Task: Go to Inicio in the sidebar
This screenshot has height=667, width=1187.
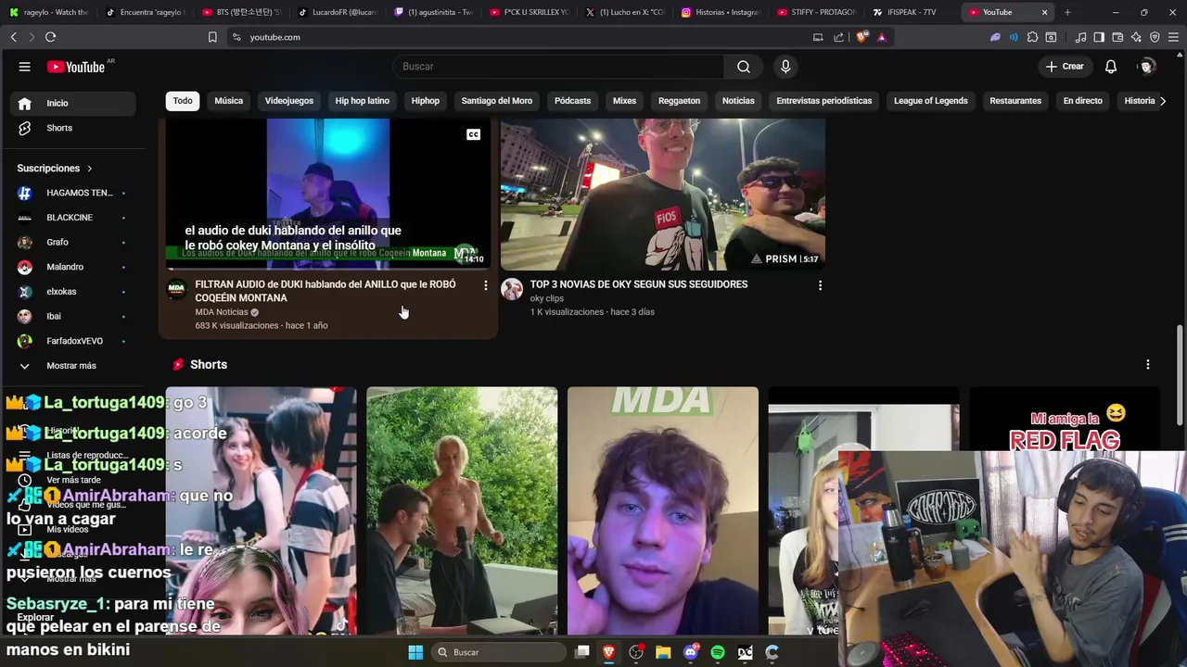Action: 72,103
